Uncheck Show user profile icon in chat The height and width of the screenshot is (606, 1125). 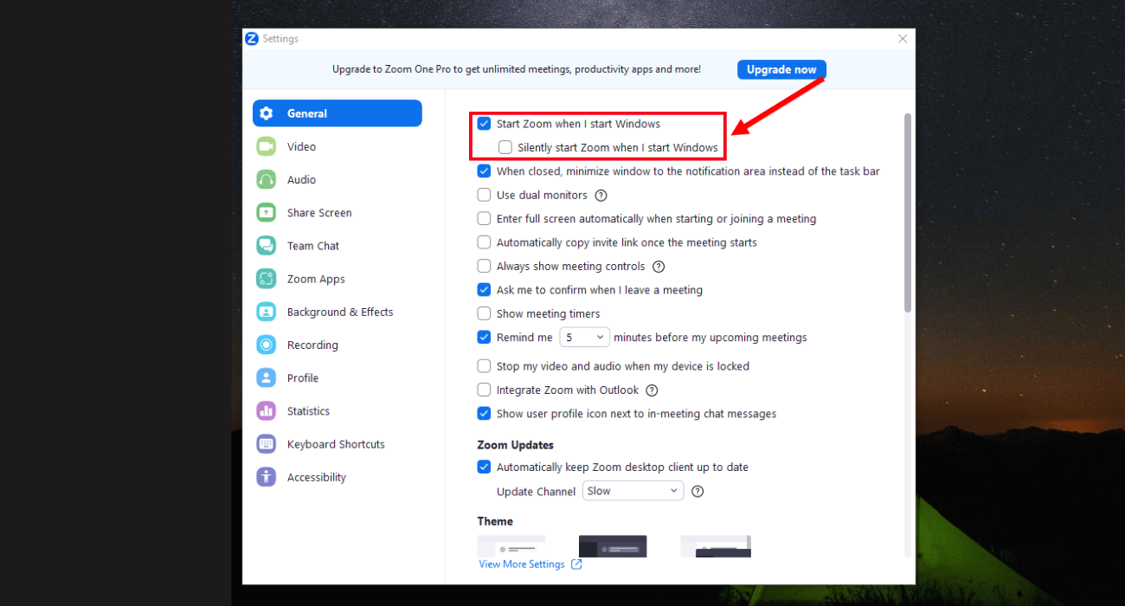(x=484, y=414)
